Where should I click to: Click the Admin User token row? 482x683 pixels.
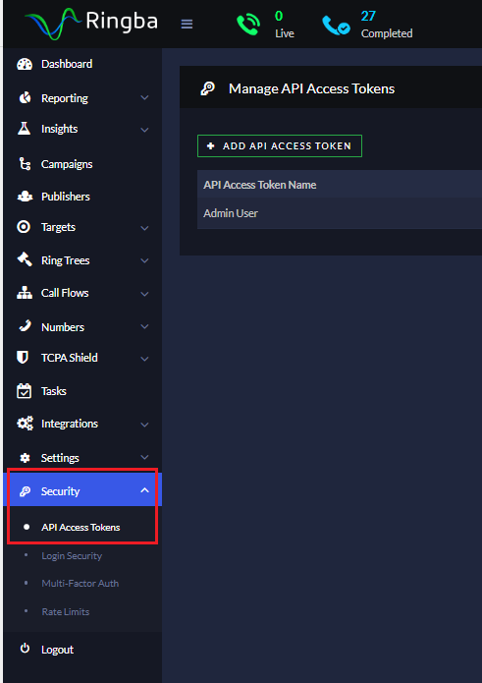340,213
